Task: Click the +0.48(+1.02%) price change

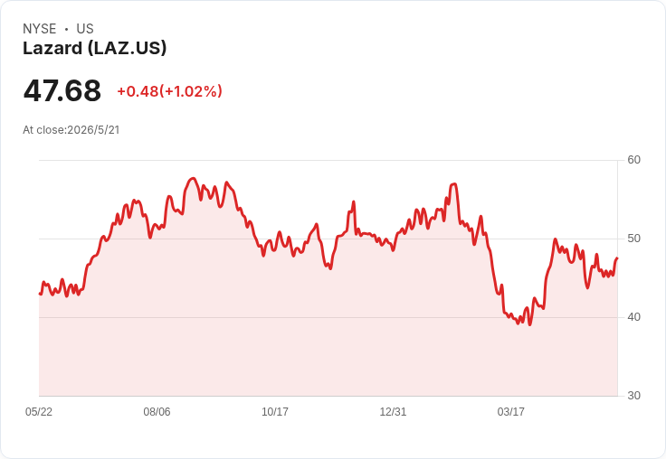Action: (x=169, y=91)
